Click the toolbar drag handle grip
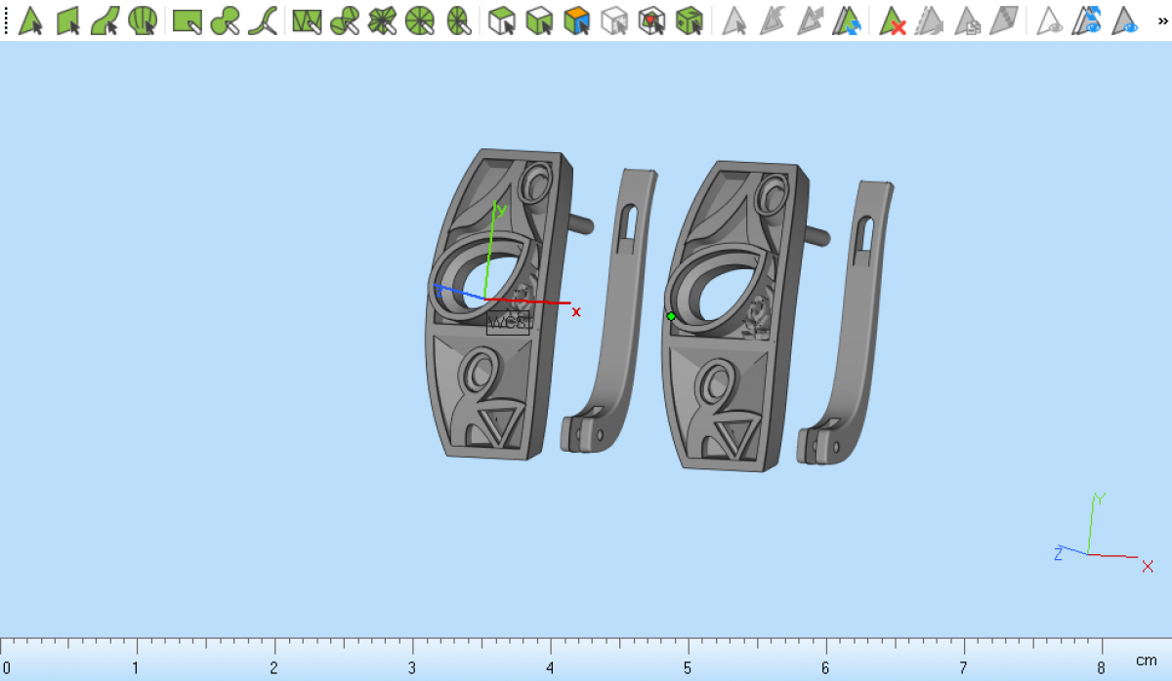Screen dimensions: 1172x681 click(x=6, y=20)
